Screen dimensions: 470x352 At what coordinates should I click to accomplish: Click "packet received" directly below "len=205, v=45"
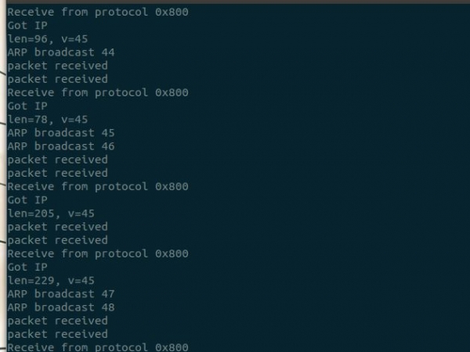[57, 227]
